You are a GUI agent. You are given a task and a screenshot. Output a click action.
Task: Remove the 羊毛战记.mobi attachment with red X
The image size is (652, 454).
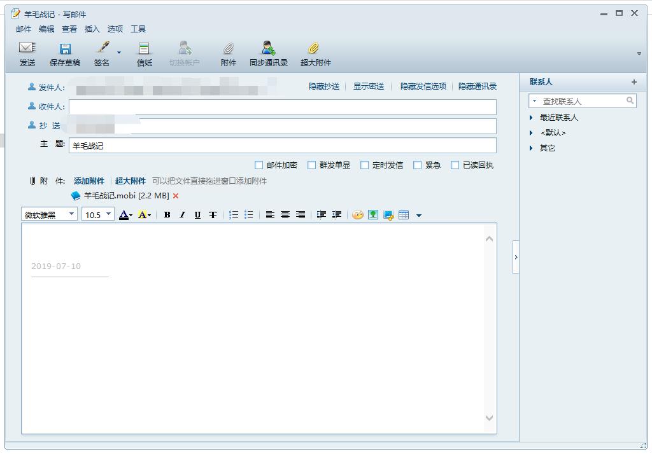tap(176, 196)
